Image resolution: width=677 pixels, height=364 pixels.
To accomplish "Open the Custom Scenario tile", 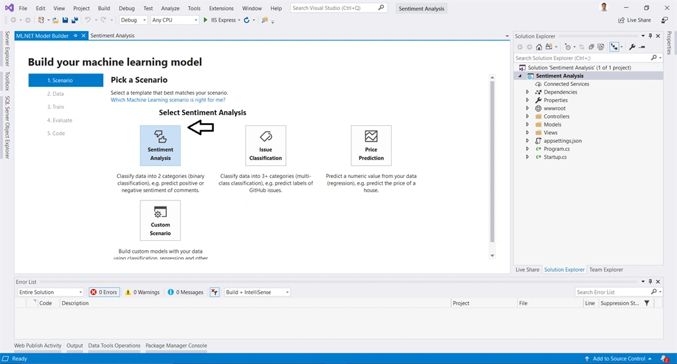I will [160, 220].
